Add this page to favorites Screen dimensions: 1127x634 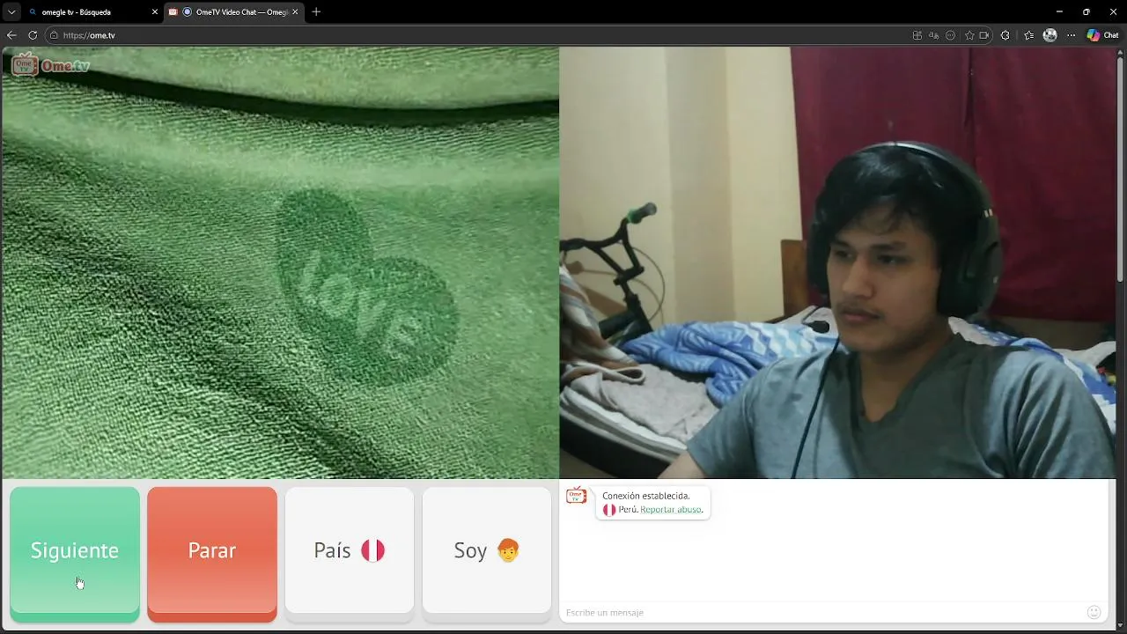969,35
